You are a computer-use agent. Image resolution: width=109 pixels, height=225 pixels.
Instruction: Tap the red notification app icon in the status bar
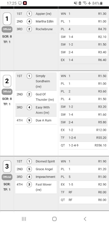tap(25, 3)
